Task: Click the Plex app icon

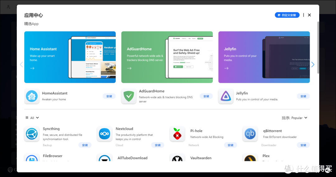Action: click(x=250, y=158)
